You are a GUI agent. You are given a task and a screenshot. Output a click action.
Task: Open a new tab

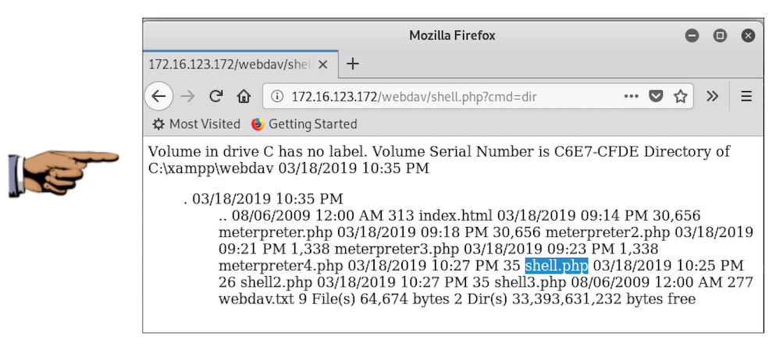pos(353,64)
